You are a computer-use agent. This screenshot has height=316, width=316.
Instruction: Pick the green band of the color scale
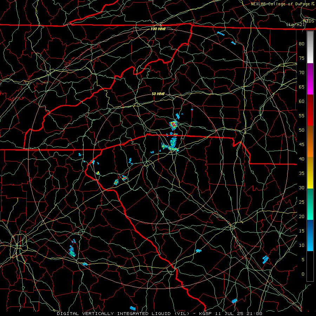pos(310,204)
